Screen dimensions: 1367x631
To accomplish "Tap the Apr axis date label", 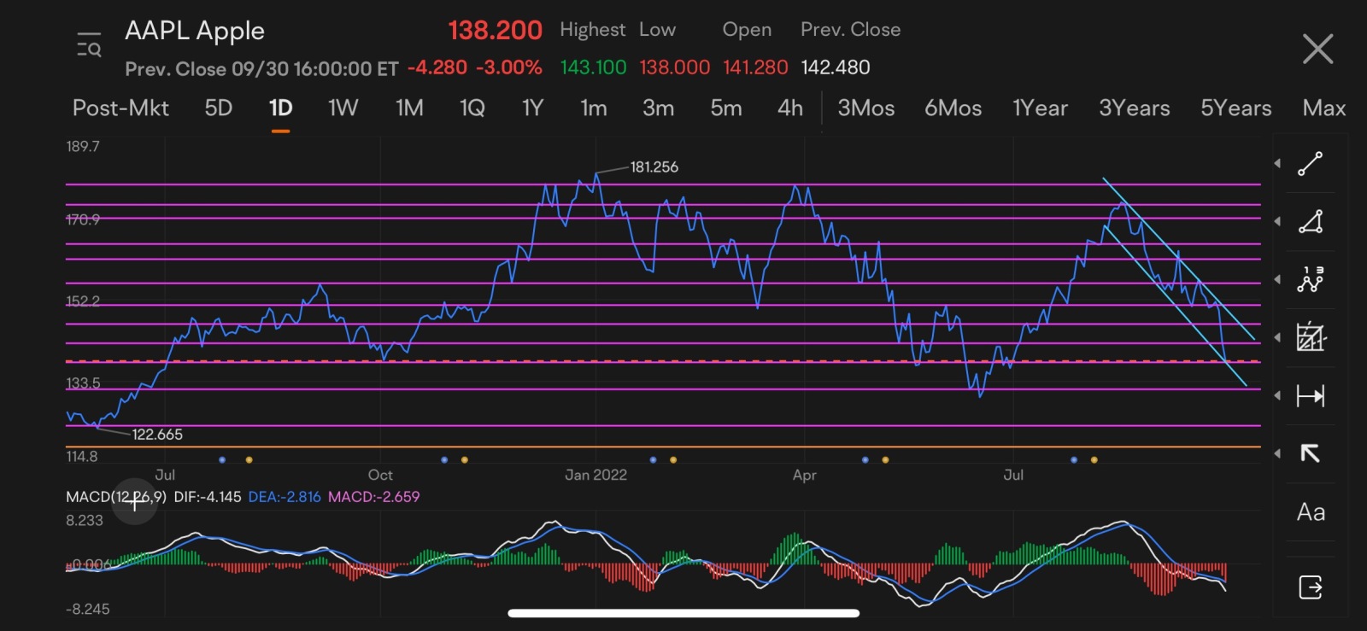I will (x=804, y=475).
